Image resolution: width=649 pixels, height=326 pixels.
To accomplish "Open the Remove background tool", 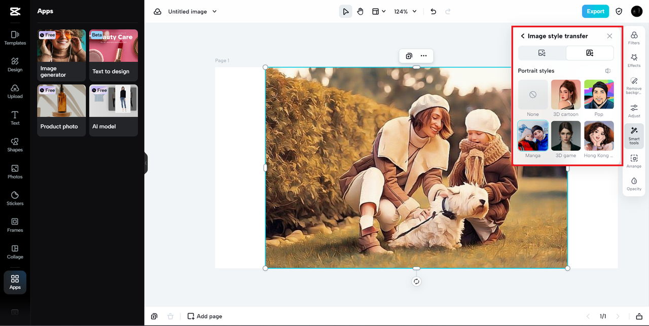I will coord(634,86).
